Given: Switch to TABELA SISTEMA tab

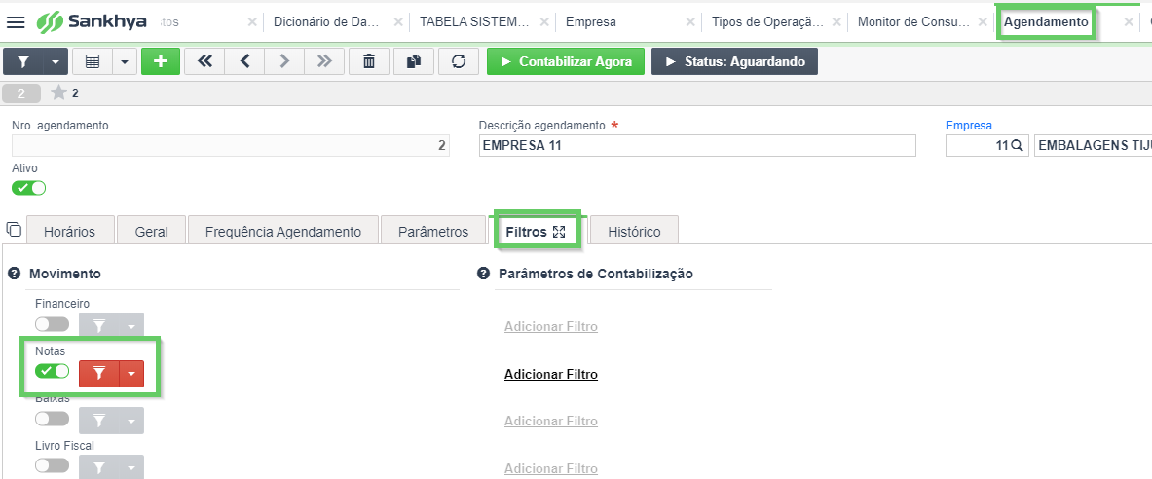Looking at the screenshot, I should click(x=474, y=22).
